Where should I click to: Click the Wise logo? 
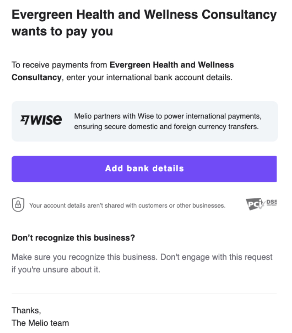click(x=41, y=120)
